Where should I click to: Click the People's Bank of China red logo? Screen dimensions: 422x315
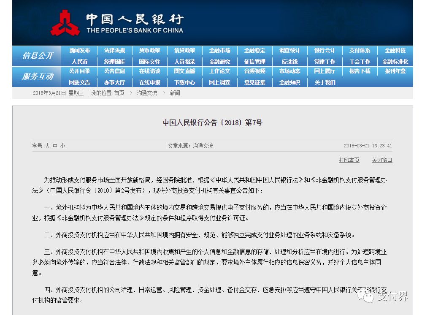tap(65, 23)
